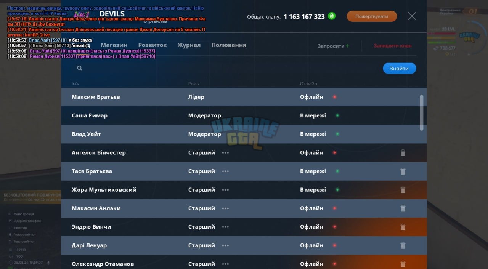Click the Меню гравця hint in the sidebar
The width and height of the screenshot is (488, 269).
pyautogui.click(x=24, y=214)
